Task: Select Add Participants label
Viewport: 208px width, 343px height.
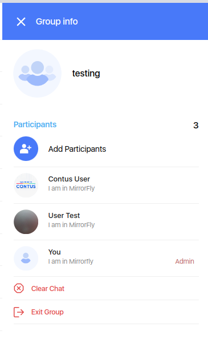Action: click(x=77, y=149)
